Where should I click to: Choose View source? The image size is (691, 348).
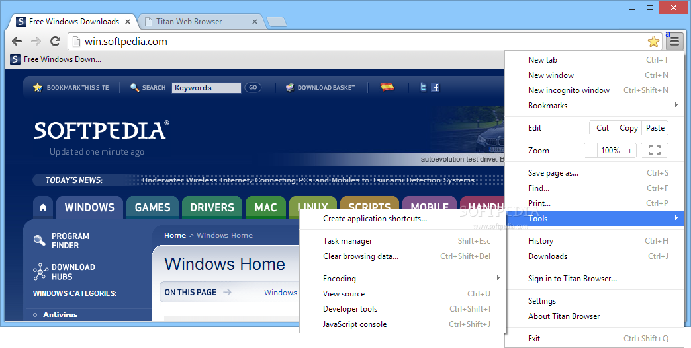point(402,294)
